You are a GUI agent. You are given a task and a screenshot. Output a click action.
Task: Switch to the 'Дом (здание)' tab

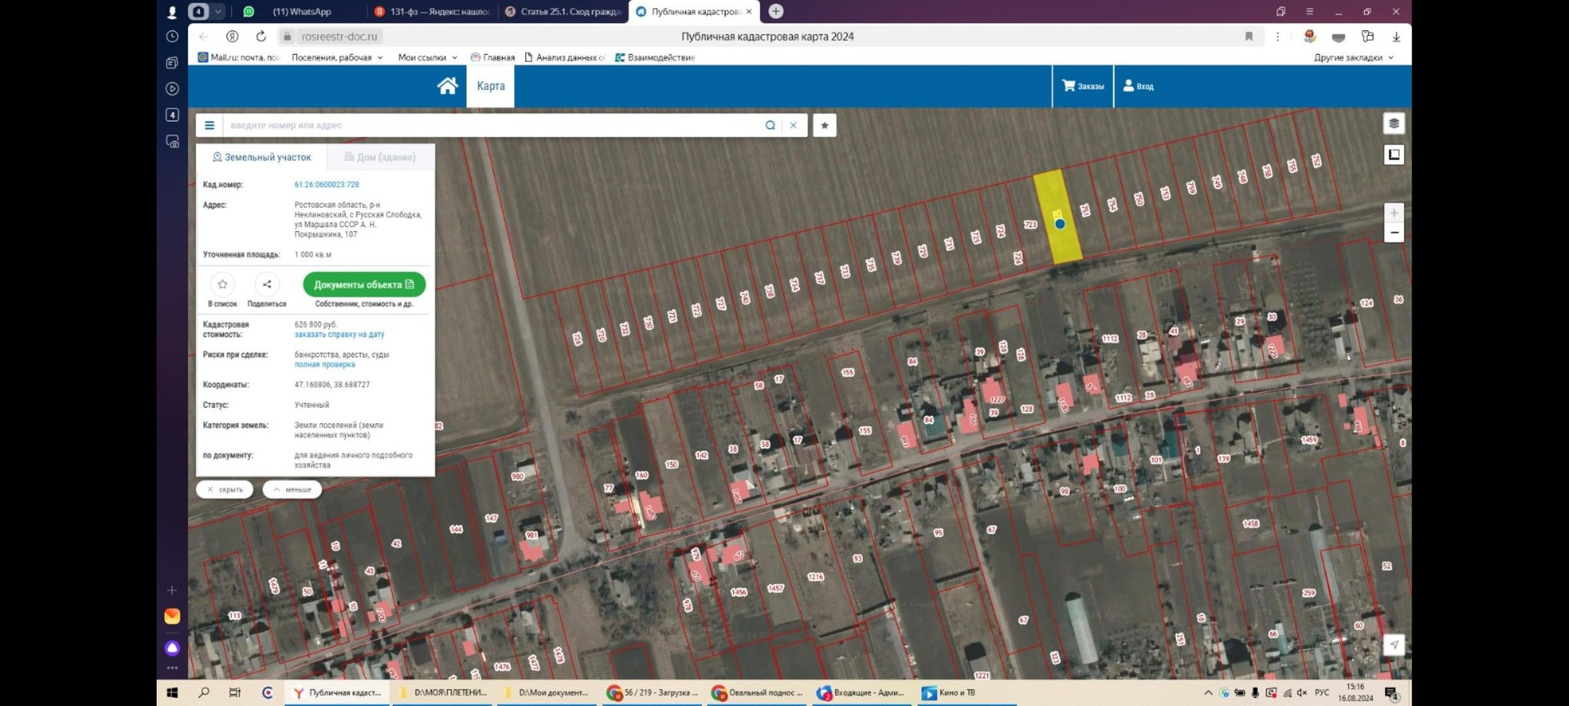pyautogui.click(x=380, y=157)
